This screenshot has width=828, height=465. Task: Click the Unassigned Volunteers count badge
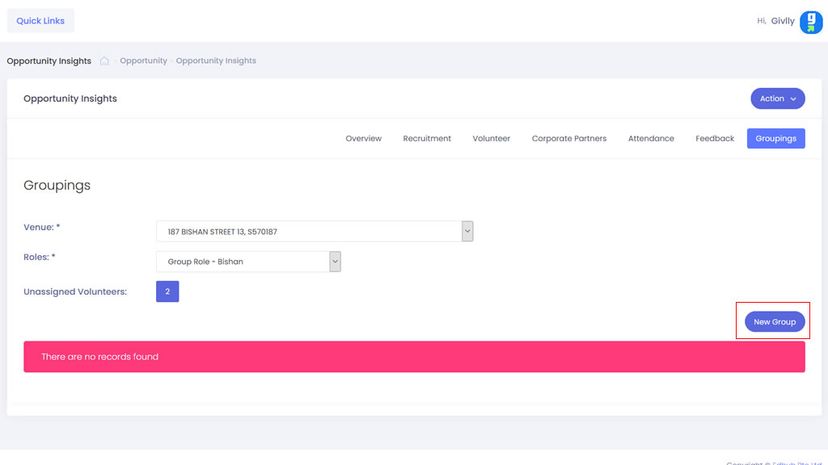(167, 291)
